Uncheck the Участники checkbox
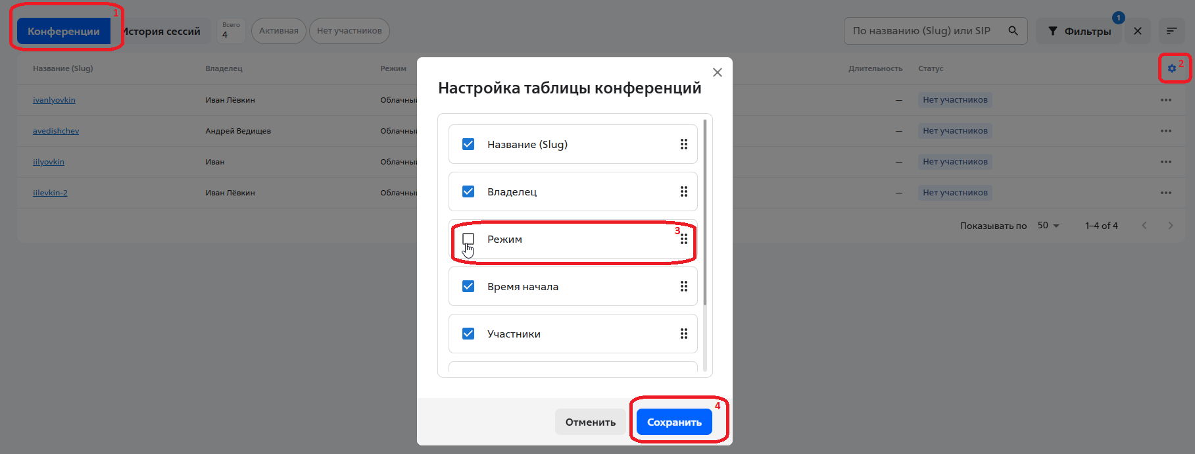Viewport: 1195px width, 454px height. click(x=468, y=334)
